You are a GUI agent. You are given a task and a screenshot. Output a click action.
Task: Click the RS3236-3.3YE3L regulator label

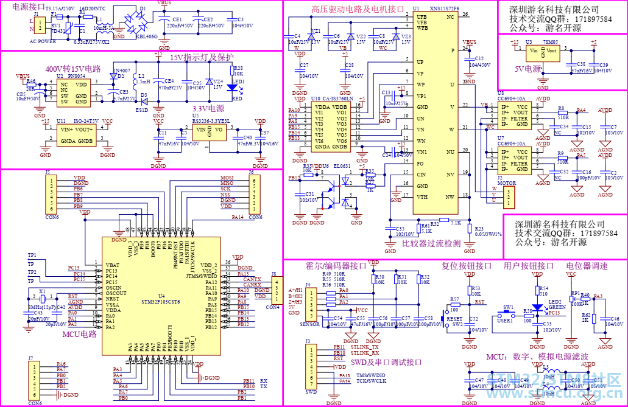pyautogui.click(x=211, y=121)
